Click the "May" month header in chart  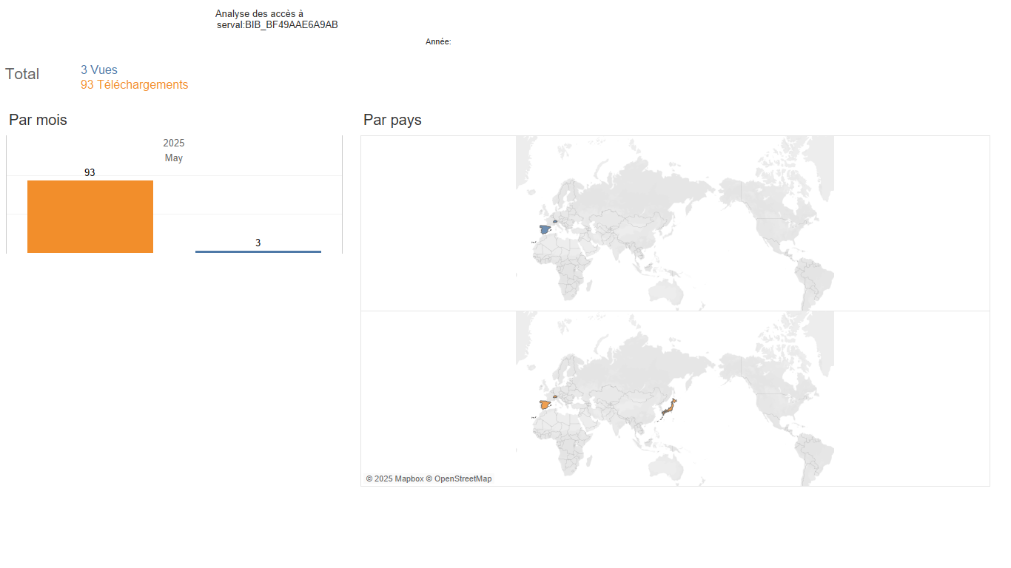(174, 158)
